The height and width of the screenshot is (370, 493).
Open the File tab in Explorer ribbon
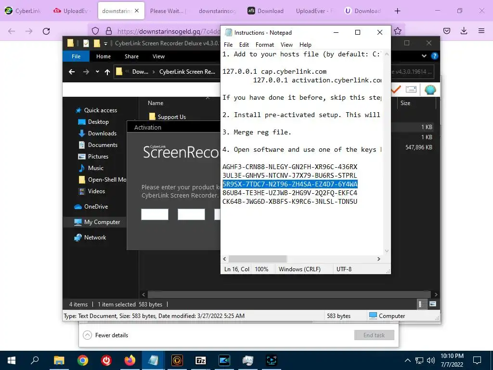click(x=76, y=56)
